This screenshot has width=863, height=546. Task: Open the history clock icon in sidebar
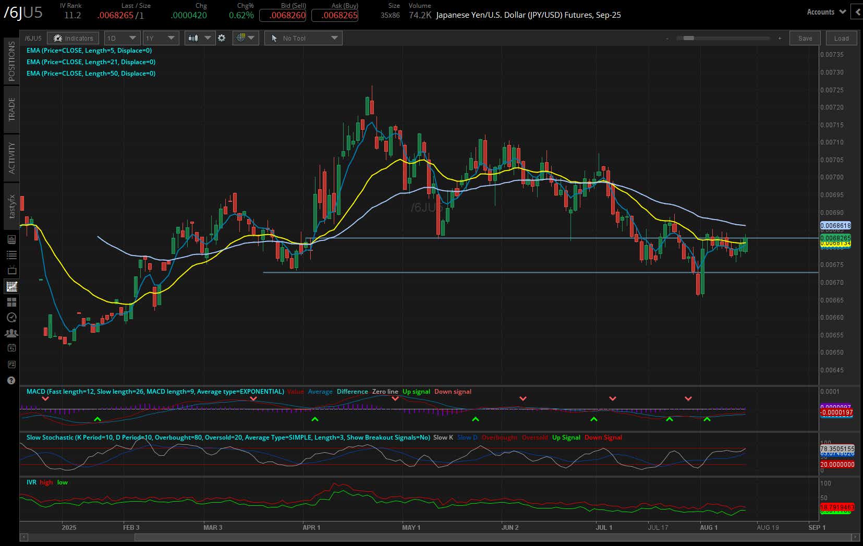(x=11, y=317)
